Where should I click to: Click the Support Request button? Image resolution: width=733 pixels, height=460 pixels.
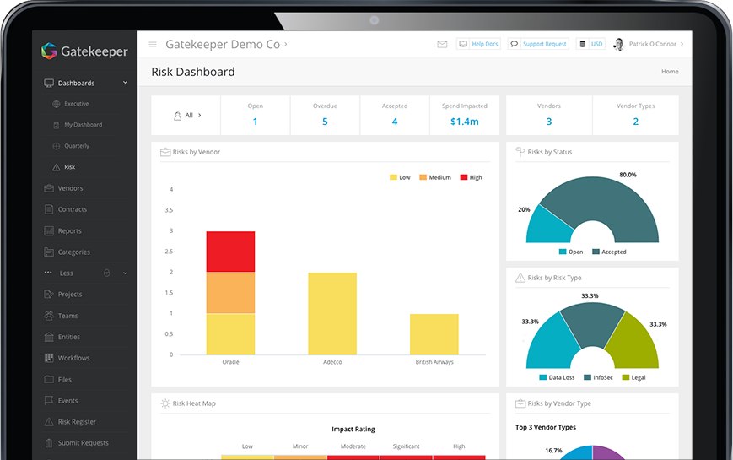[x=538, y=45]
